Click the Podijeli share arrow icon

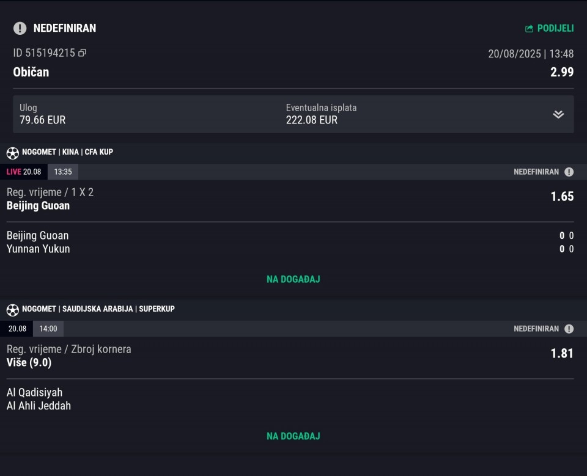[529, 29]
